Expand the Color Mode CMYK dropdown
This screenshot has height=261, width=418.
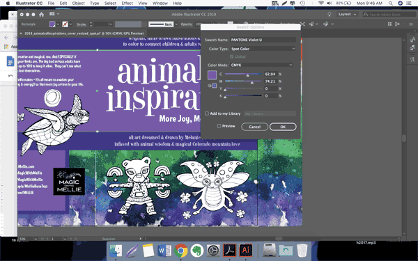point(261,65)
